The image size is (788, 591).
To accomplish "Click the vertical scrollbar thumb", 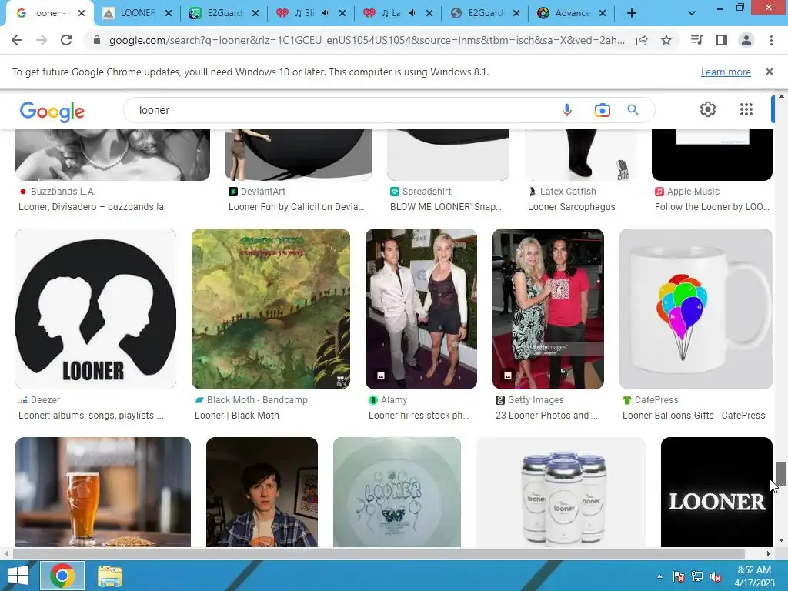I will click(781, 473).
